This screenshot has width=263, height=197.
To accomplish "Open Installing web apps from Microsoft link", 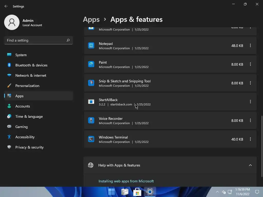I will coord(126,181).
